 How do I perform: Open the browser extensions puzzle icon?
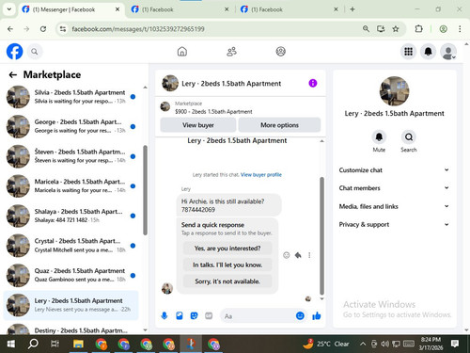tap(418, 29)
